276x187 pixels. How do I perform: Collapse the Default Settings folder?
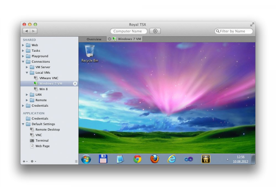(23, 124)
